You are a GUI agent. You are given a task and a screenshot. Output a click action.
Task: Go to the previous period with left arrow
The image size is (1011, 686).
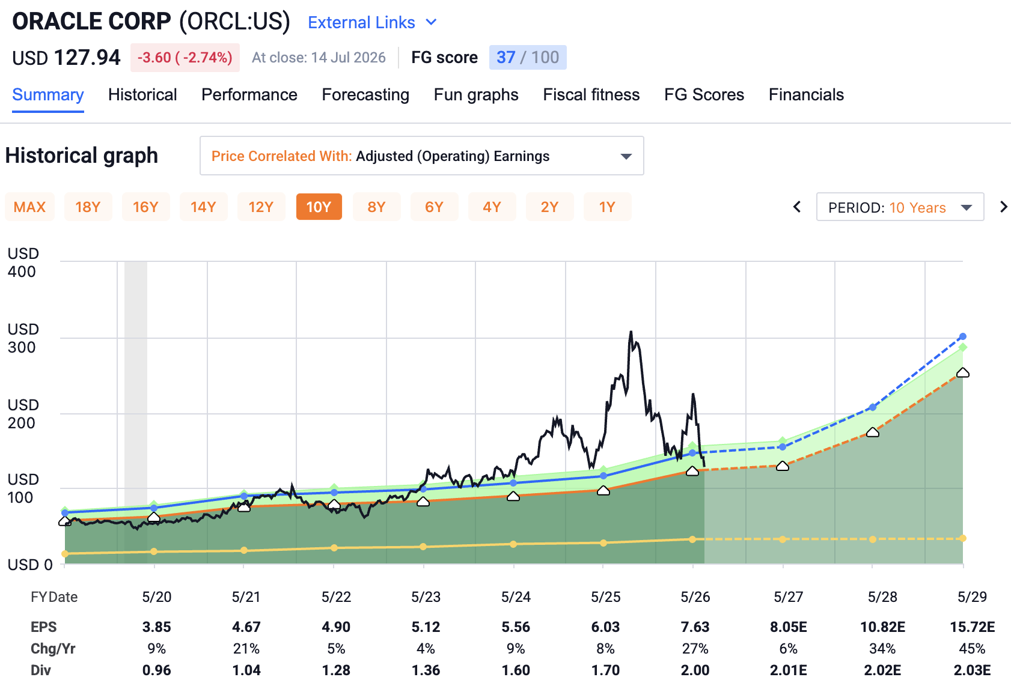(797, 207)
